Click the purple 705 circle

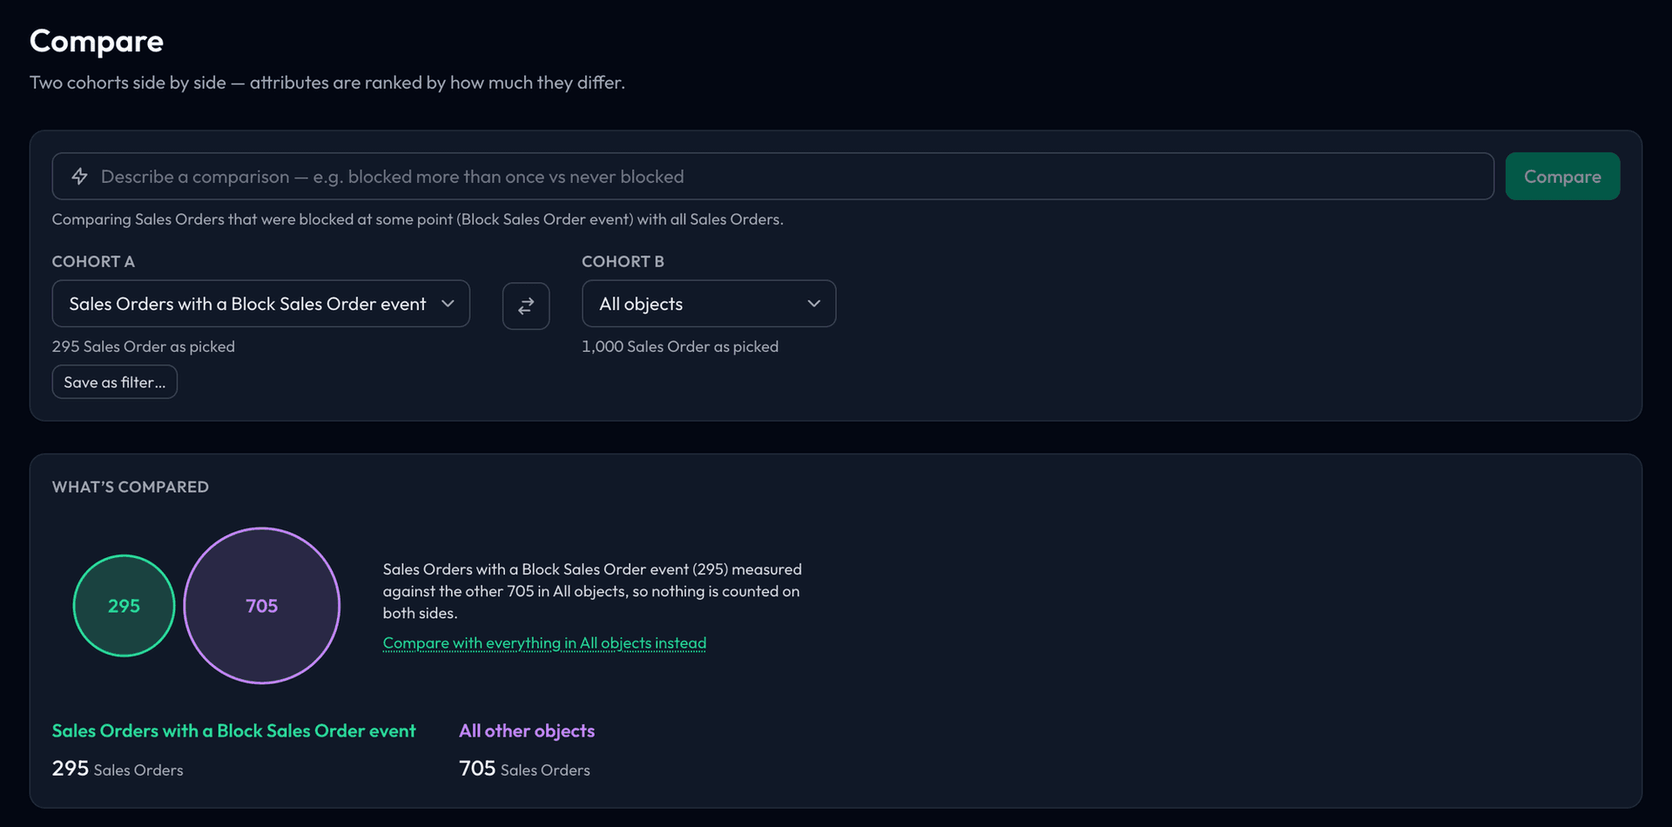click(x=262, y=606)
